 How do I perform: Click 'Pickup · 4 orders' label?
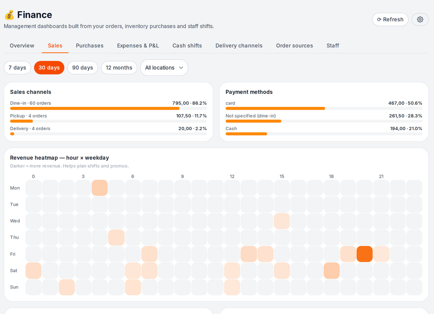click(x=29, y=116)
